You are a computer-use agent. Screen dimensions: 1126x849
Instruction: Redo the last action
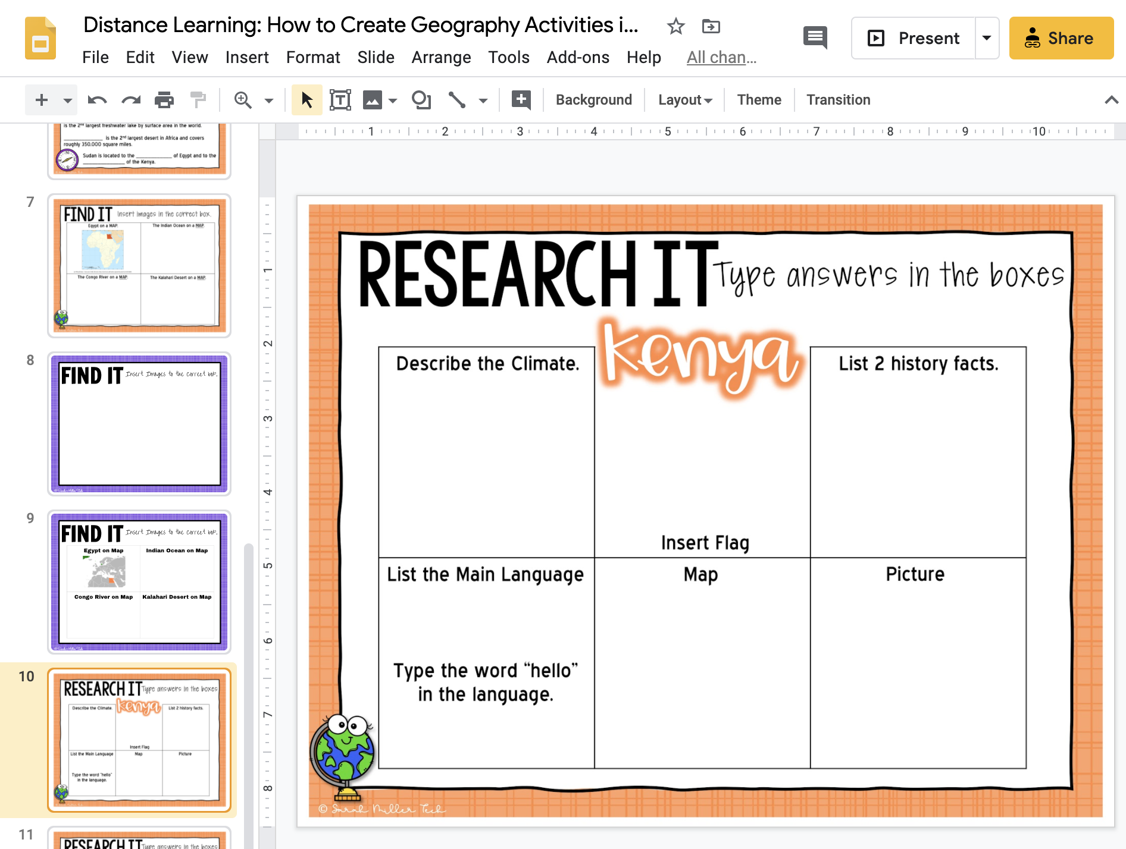point(130,100)
